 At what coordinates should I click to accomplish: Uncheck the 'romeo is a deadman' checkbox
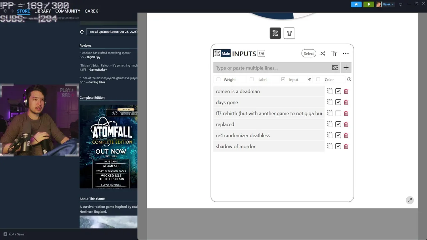[338, 91]
